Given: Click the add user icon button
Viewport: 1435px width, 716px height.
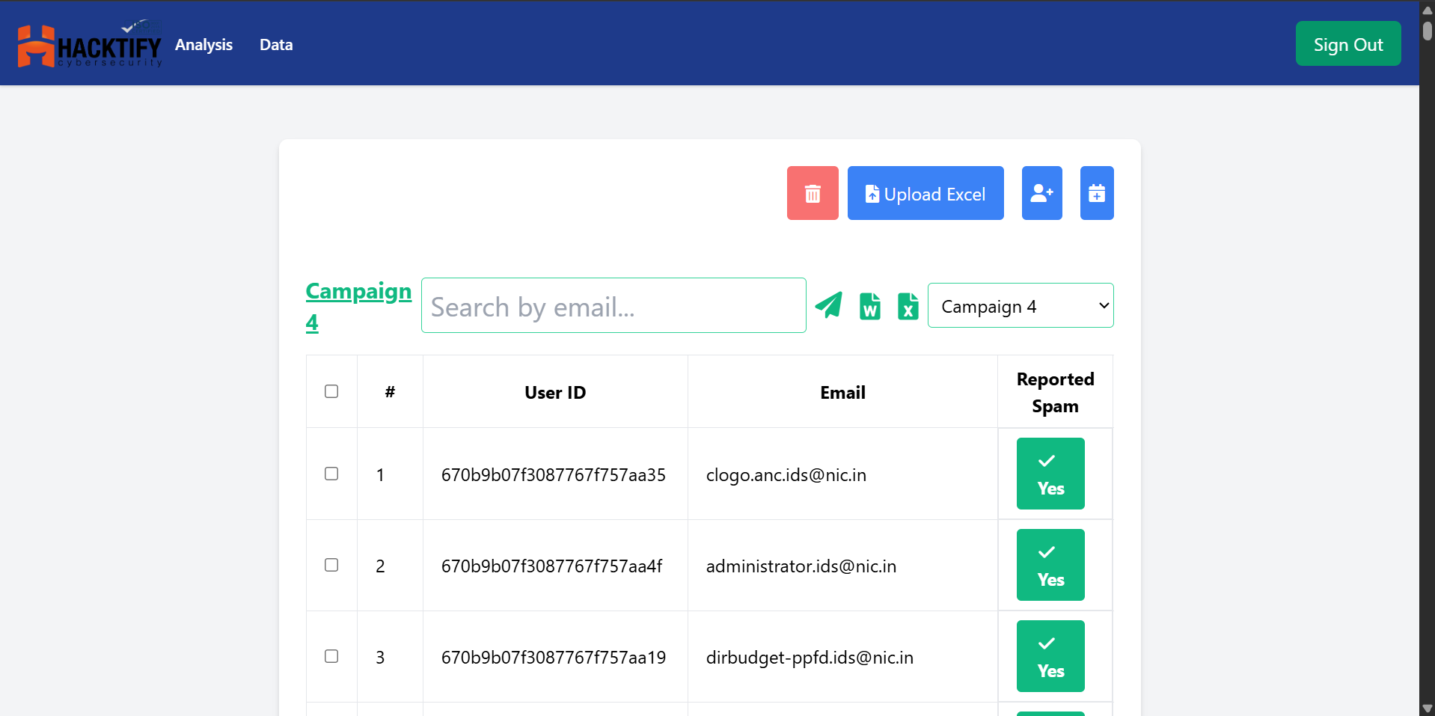Looking at the screenshot, I should point(1042,193).
